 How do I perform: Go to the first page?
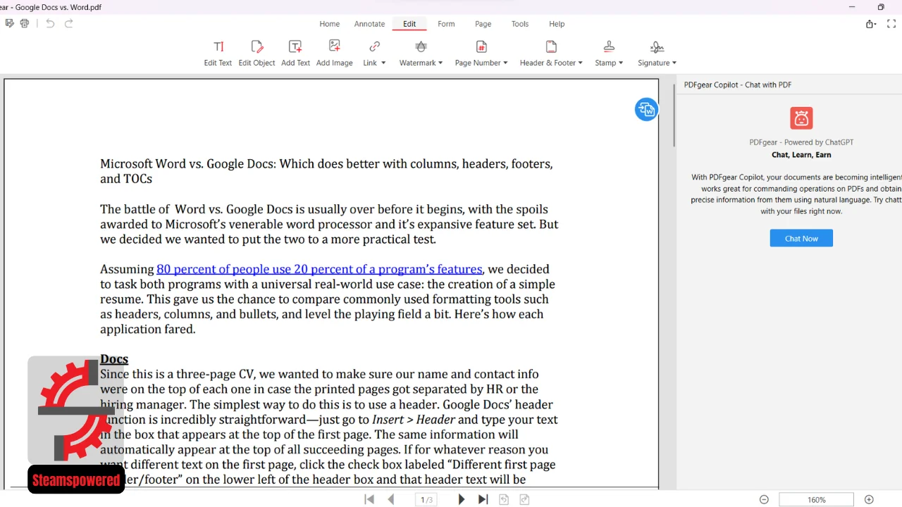tap(369, 499)
